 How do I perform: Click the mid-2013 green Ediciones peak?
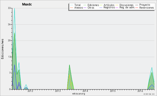(69, 65)
